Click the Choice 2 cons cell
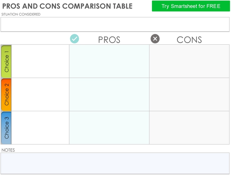The height and width of the screenshot is (175, 231). pyautogui.click(x=189, y=94)
